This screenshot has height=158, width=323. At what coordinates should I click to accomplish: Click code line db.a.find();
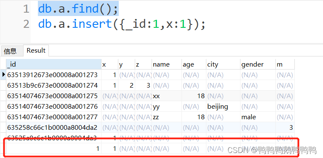(x=78, y=9)
